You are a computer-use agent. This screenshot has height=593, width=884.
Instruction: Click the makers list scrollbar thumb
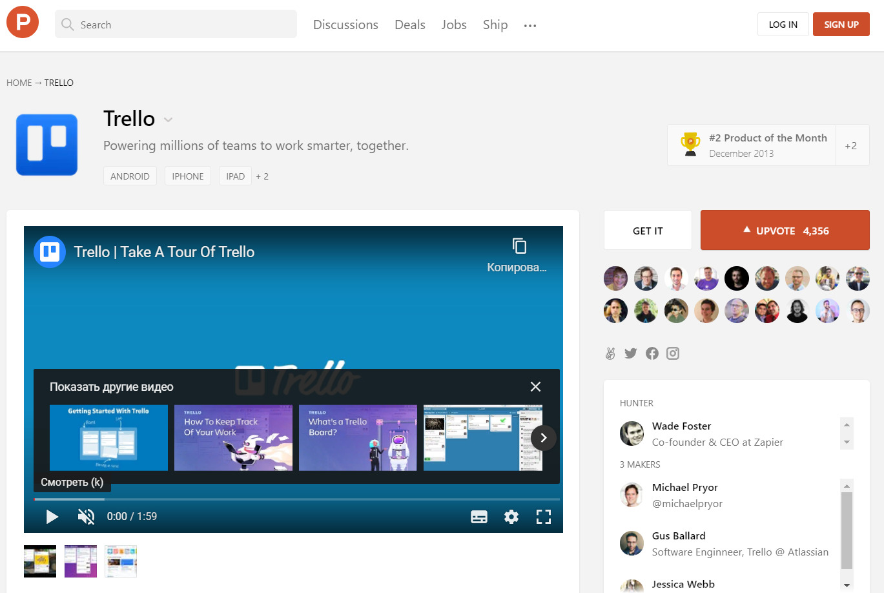pyautogui.click(x=847, y=531)
